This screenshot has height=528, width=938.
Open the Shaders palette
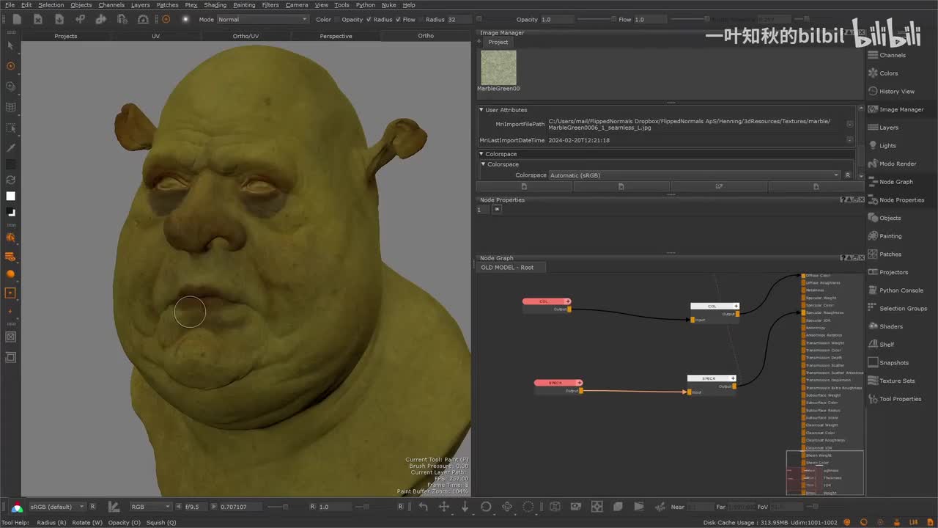click(890, 326)
